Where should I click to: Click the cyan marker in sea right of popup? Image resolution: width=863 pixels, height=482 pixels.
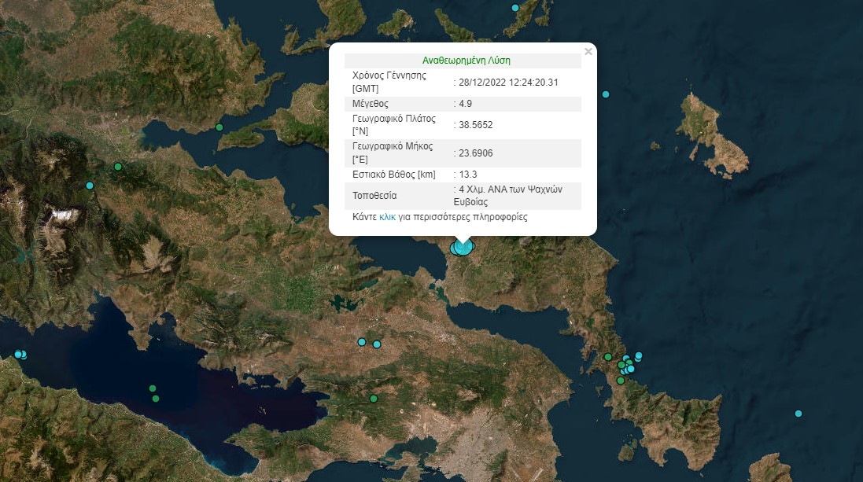tap(606, 94)
